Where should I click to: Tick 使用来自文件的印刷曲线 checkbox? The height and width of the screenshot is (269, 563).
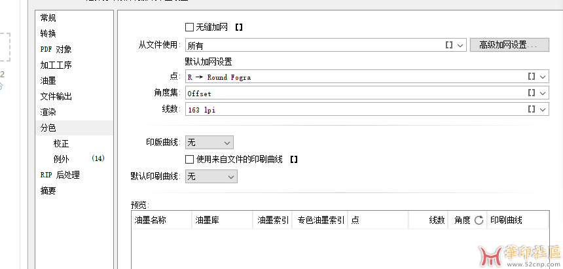click(189, 159)
